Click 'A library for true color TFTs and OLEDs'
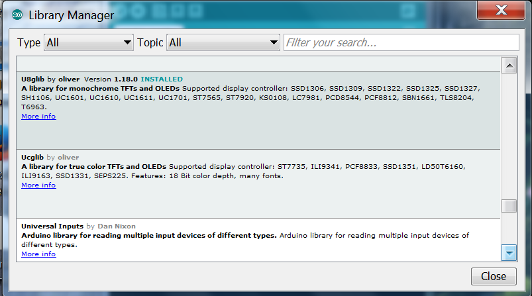This screenshot has width=532, height=296. [x=93, y=166]
